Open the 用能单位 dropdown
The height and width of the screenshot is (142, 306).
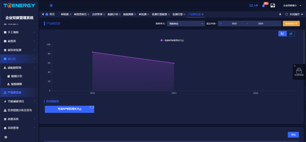click(186, 24)
